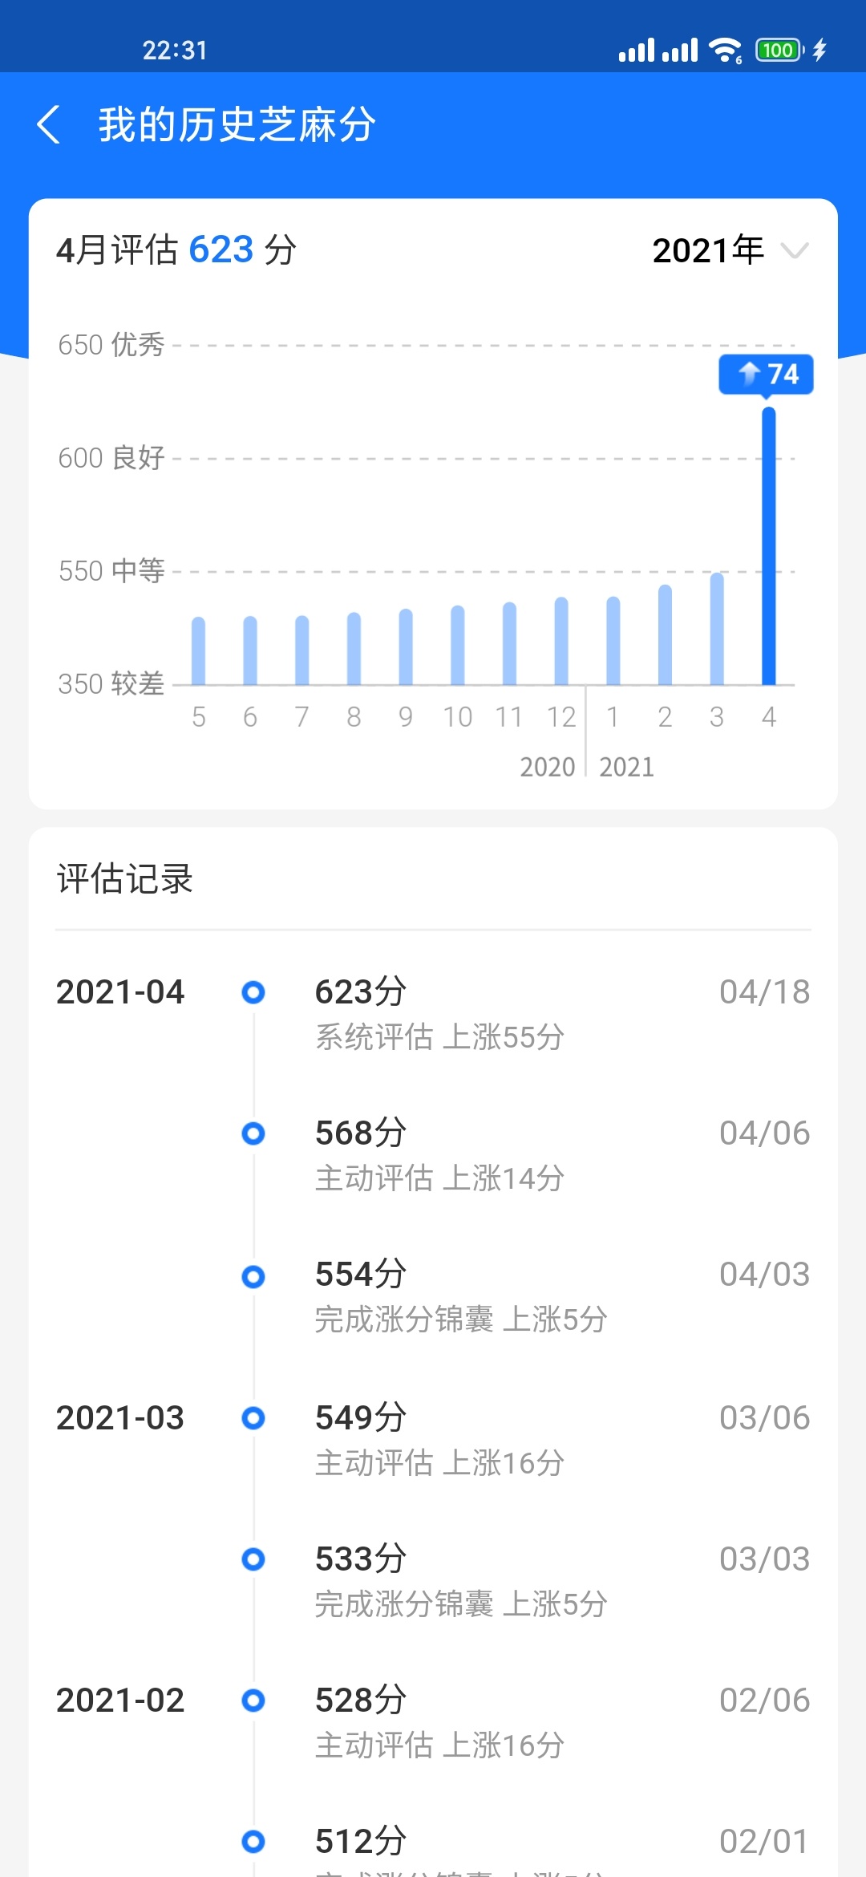The image size is (866, 1877).
Task: Select the September bar in chart
Action: (x=406, y=647)
